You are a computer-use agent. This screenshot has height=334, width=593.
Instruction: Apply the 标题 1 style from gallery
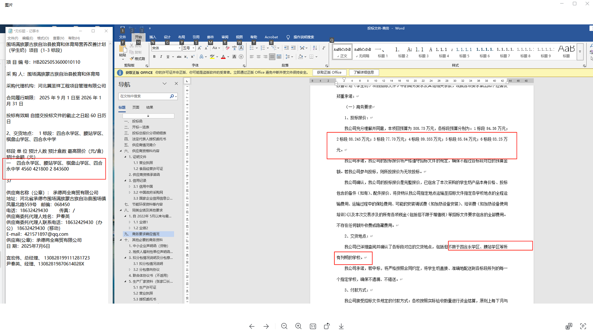pyautogui.click(x=383, y=52)
